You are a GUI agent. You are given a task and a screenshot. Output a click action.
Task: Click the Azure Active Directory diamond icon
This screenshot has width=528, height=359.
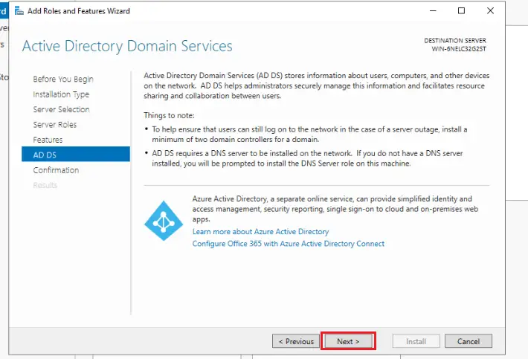pyautogui.click(x=164, y=221)
